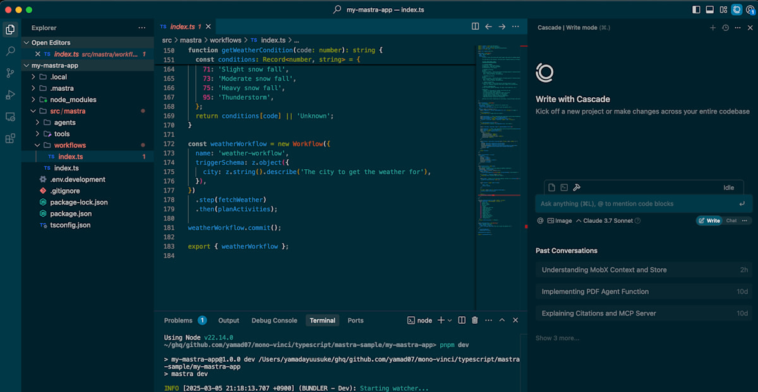Maximize the panel with up chevron
The width and height of the screenshot is (758, 392).
tap(502, 321)
